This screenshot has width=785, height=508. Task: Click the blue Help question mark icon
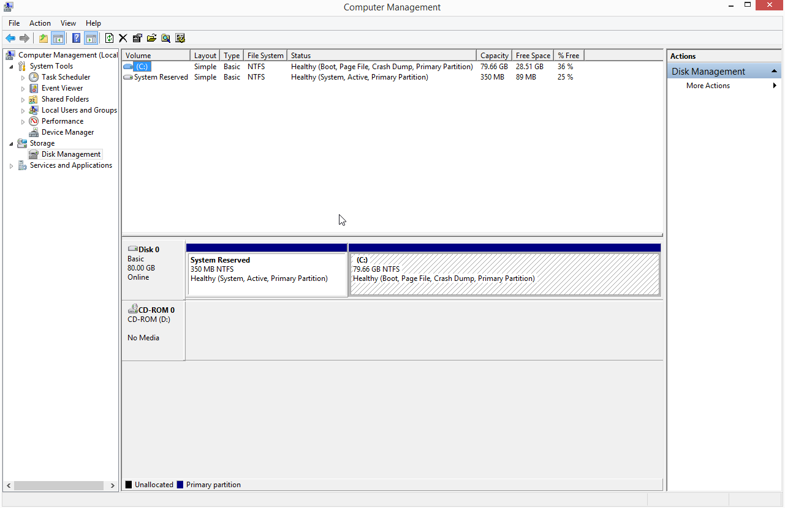tap(76, 39)
